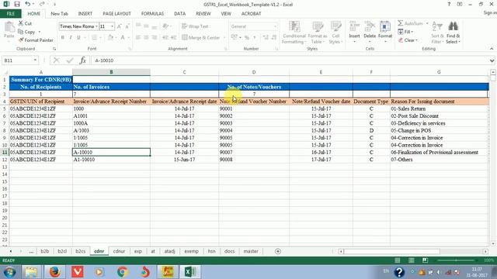Open Chrome from the taskbar
Image resolution: width=497 pixels, height=279 pixels.
click(x=123, y=272)
